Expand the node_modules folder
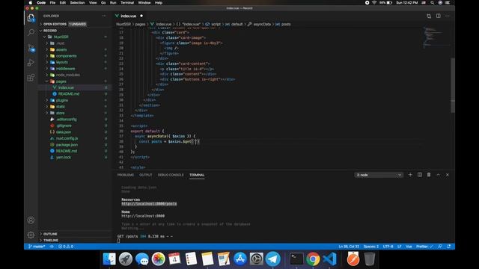 pos(68,75)
